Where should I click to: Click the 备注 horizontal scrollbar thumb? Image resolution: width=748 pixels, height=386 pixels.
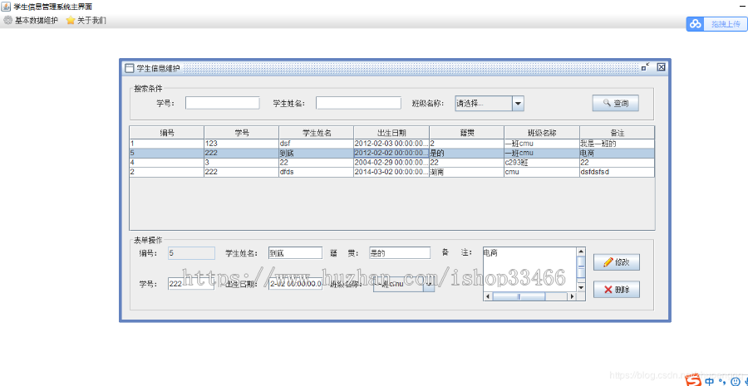(x=519, y=296)
